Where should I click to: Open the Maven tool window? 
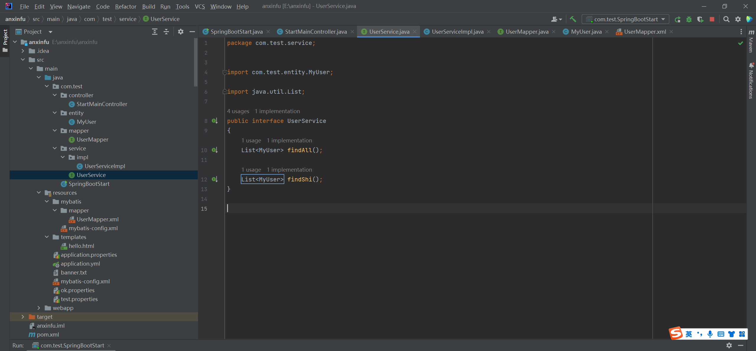click(751, 41)
